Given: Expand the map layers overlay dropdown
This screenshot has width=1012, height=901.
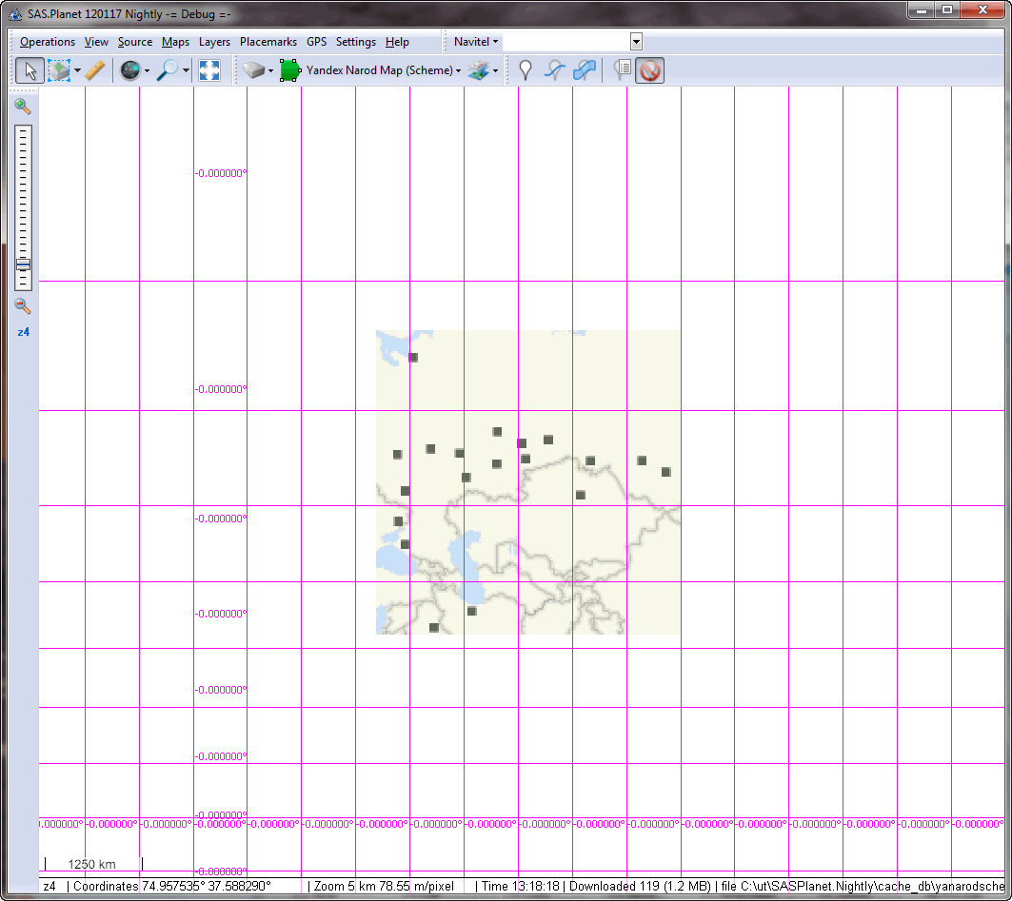Looking at the screenshot, I should (495, 71).
